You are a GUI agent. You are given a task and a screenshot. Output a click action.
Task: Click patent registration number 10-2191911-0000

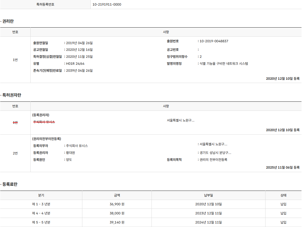click(x=107, y=5)
